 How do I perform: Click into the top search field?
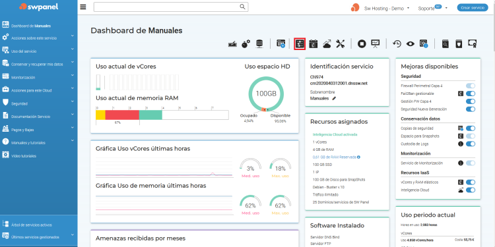(x=171, y=7)
